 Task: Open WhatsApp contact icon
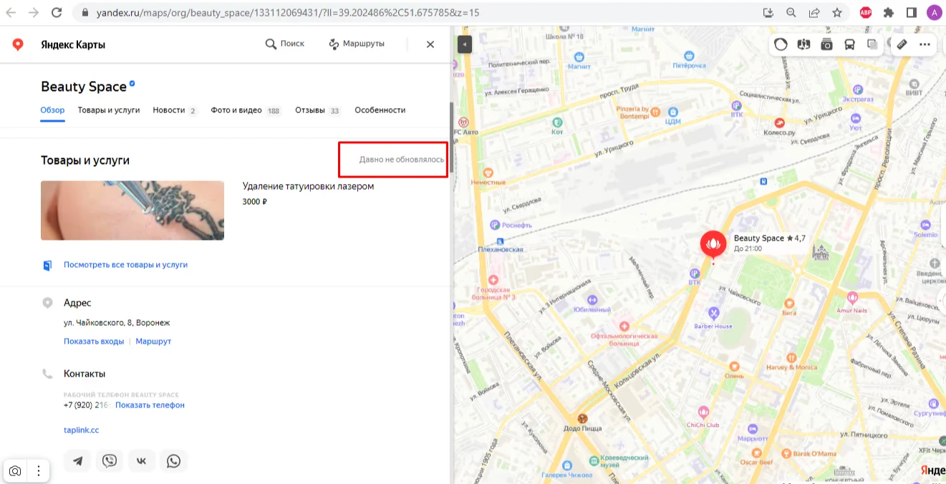[174, 461]
